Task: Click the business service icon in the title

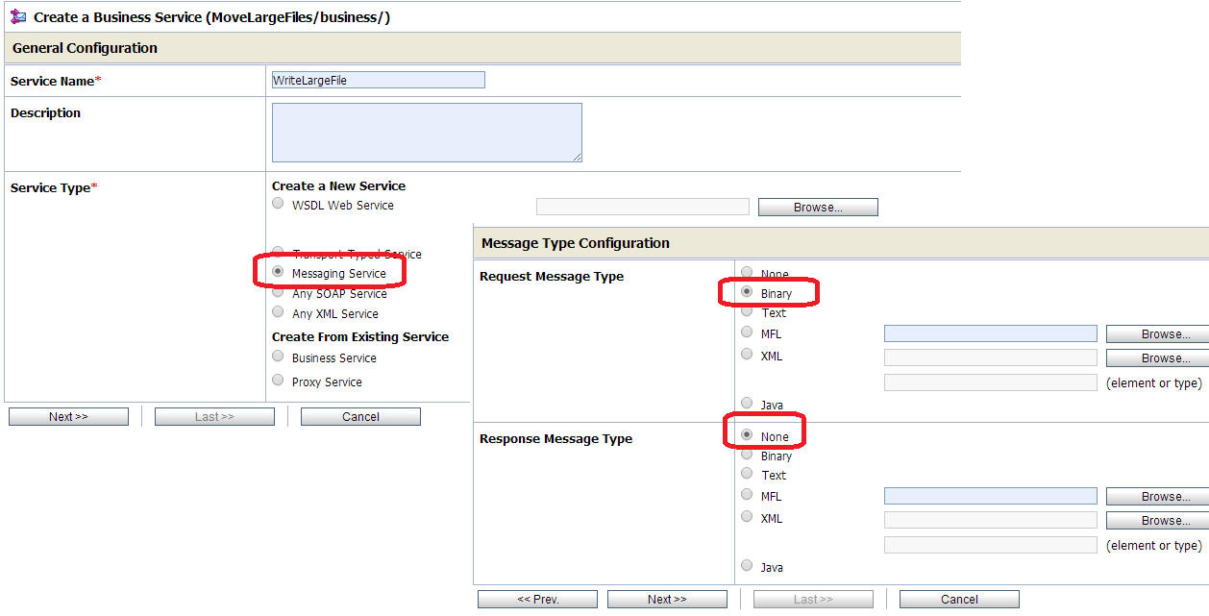Action: [x=16, y=16]
